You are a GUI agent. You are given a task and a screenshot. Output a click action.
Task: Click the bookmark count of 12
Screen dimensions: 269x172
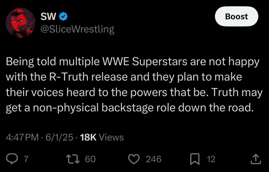(x=211, y=159)
